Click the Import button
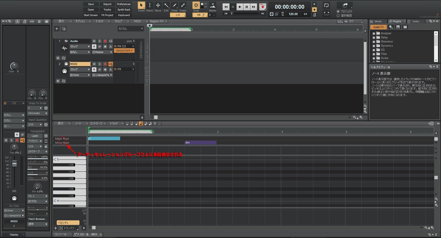441x238 pixels. coord(107,4)
